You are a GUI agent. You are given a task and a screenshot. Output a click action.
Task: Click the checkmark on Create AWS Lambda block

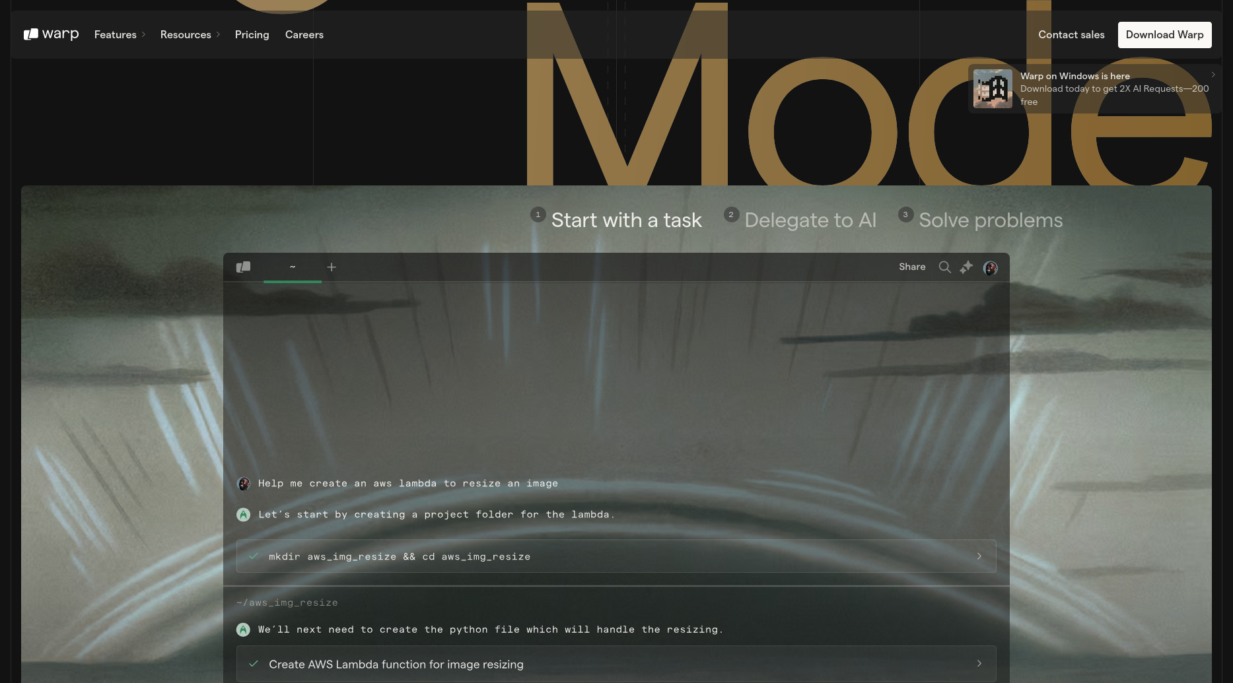click(253, 664)
